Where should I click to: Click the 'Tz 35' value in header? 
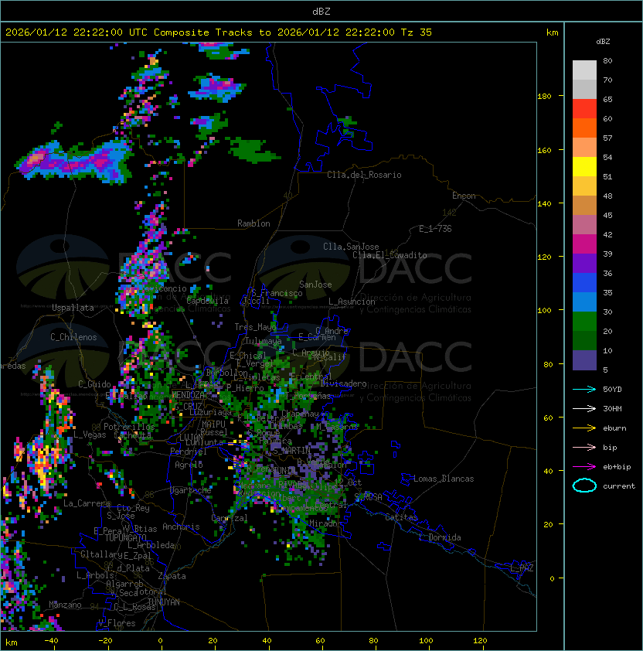coord(417,32)
